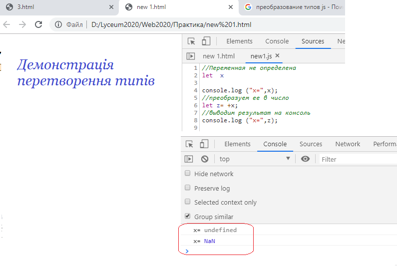Screen dimensions: 397x266
Task: Open the top context dropdown
Action: pos(255,159)
